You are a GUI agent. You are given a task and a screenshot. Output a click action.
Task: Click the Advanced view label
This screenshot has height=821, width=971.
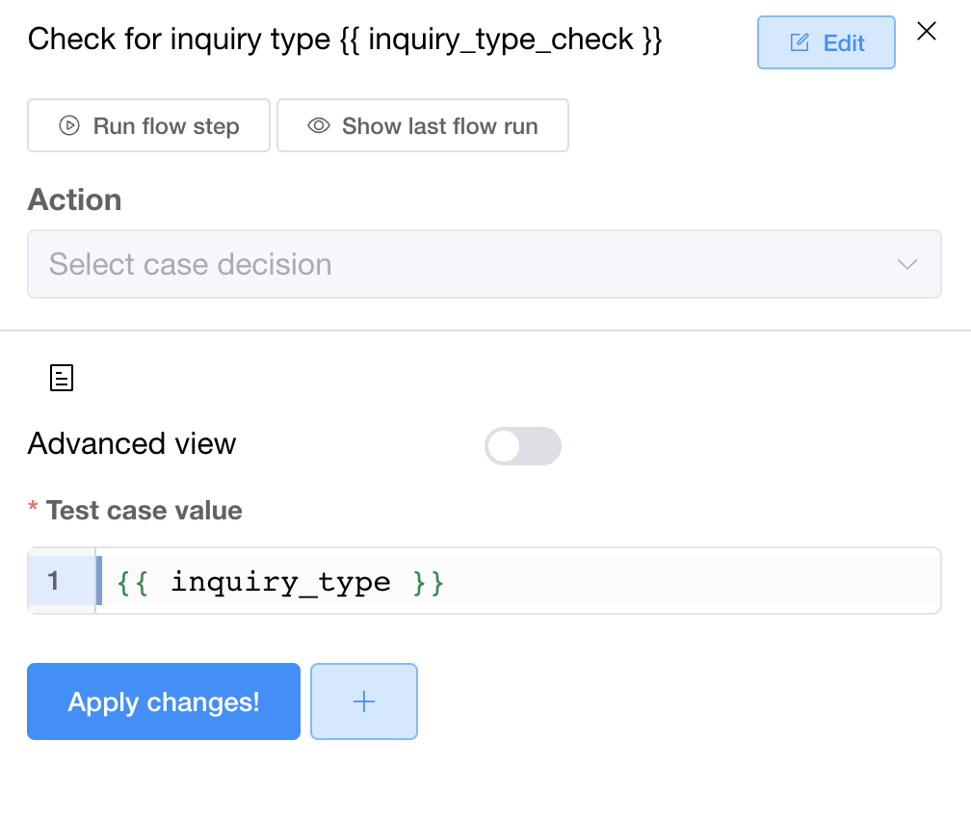[132, 443]
